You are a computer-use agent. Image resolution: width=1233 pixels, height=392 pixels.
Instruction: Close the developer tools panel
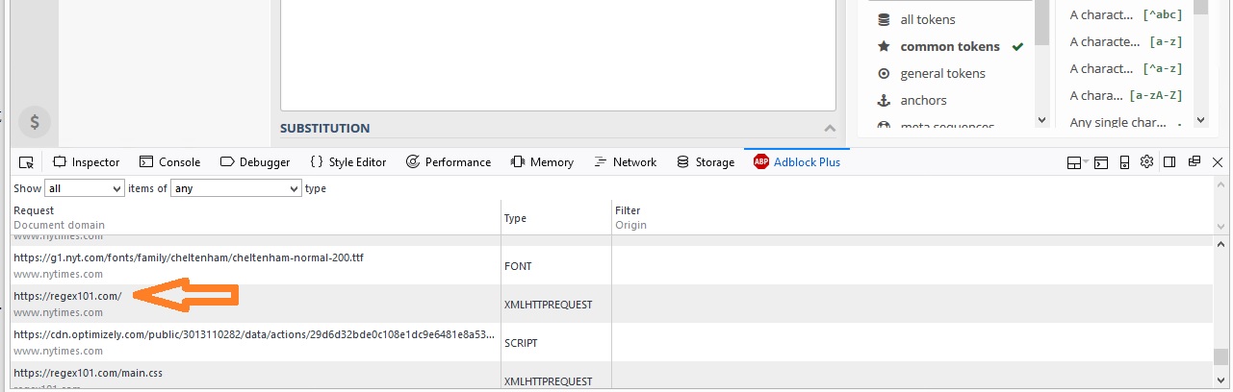point(1218,162)
